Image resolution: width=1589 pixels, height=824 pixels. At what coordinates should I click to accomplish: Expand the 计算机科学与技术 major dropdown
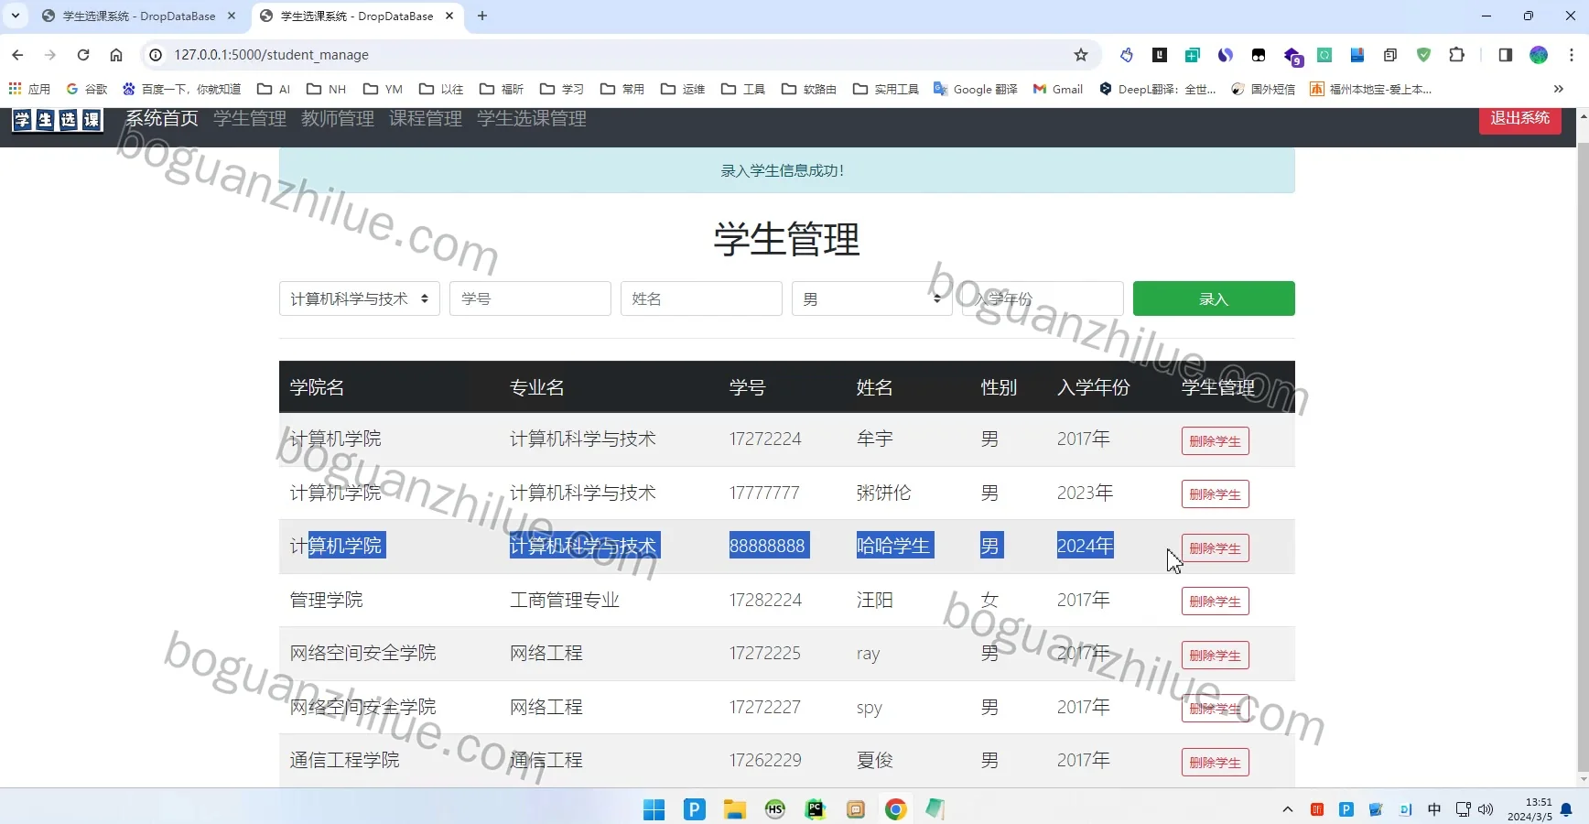pyautogui.click(x=360, y=298)
